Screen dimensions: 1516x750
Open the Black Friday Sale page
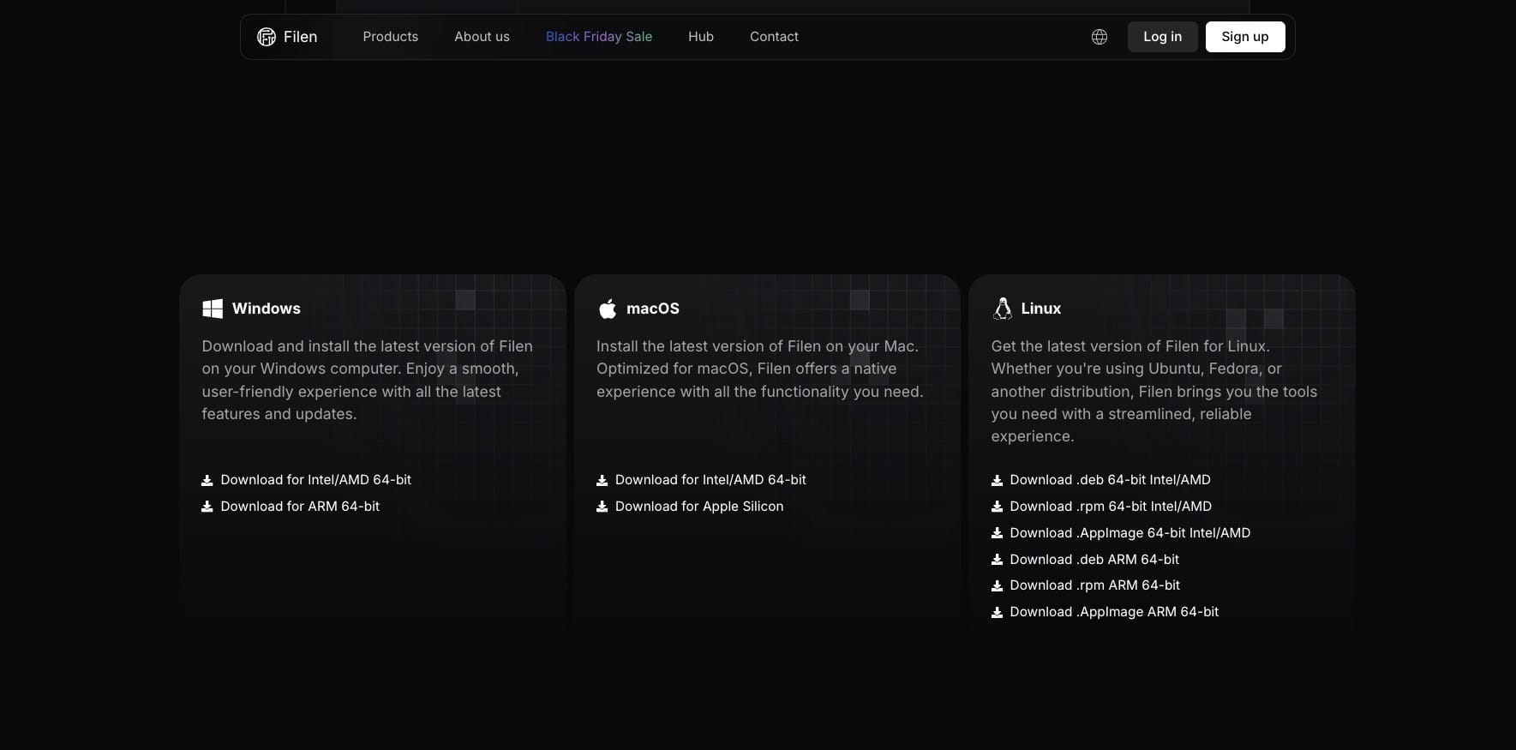click(599, 37)
